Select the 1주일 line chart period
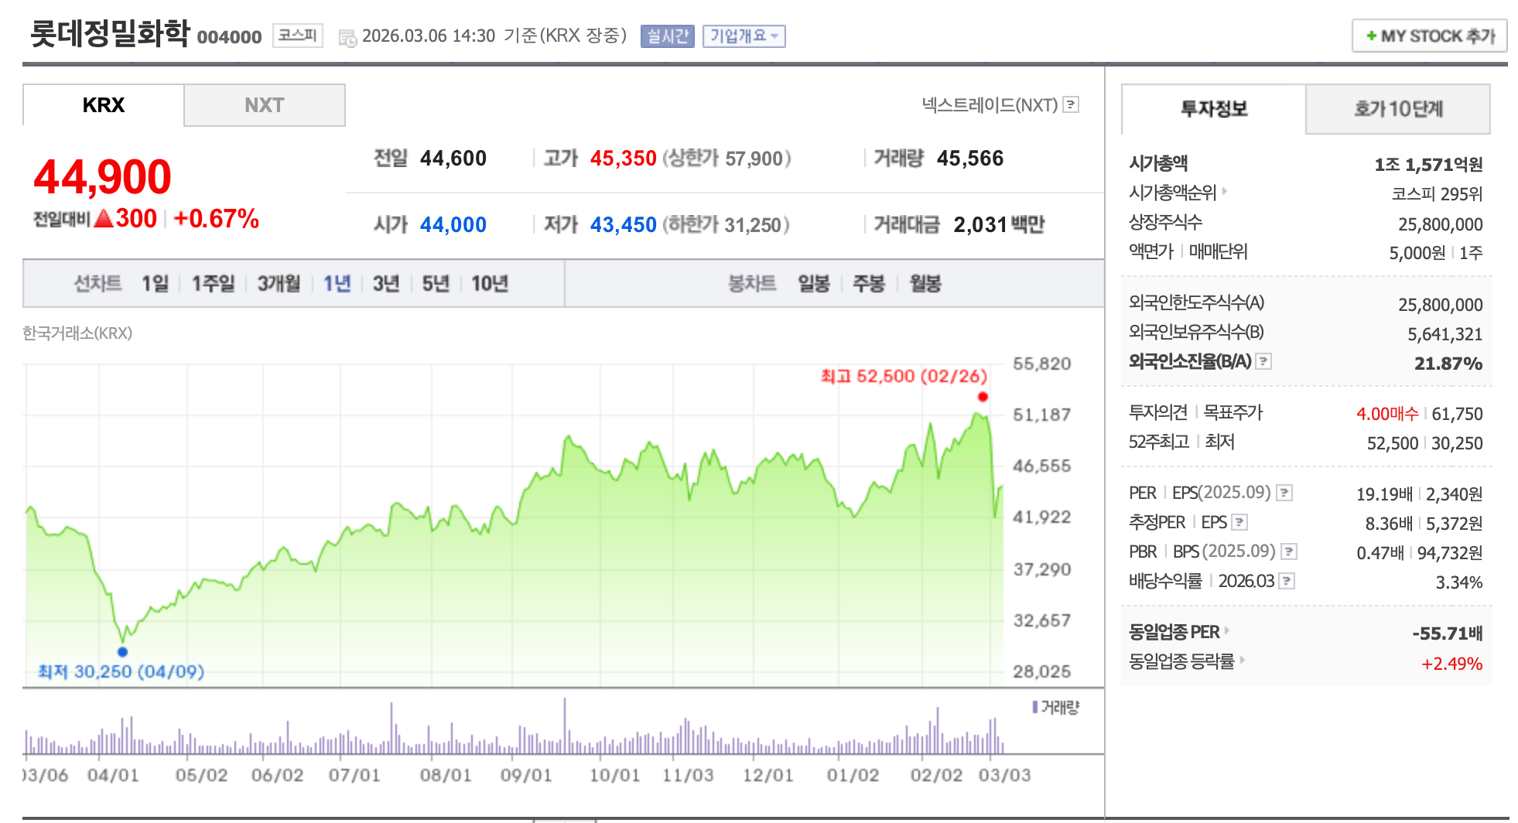Screen dimensions: 1518x823 click(x=213, y=284)
